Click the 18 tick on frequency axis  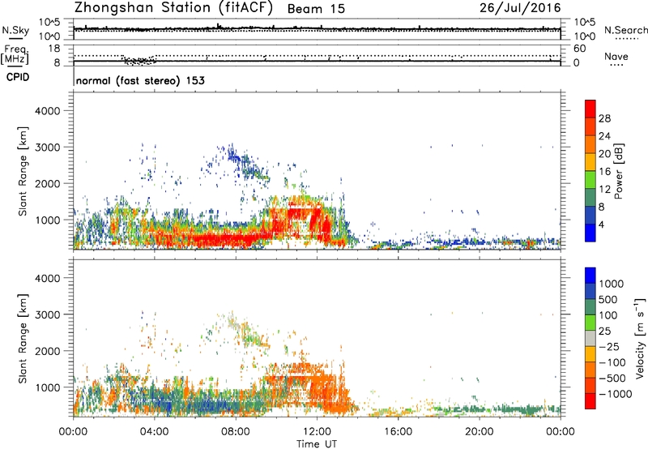(x=54, y=49)
